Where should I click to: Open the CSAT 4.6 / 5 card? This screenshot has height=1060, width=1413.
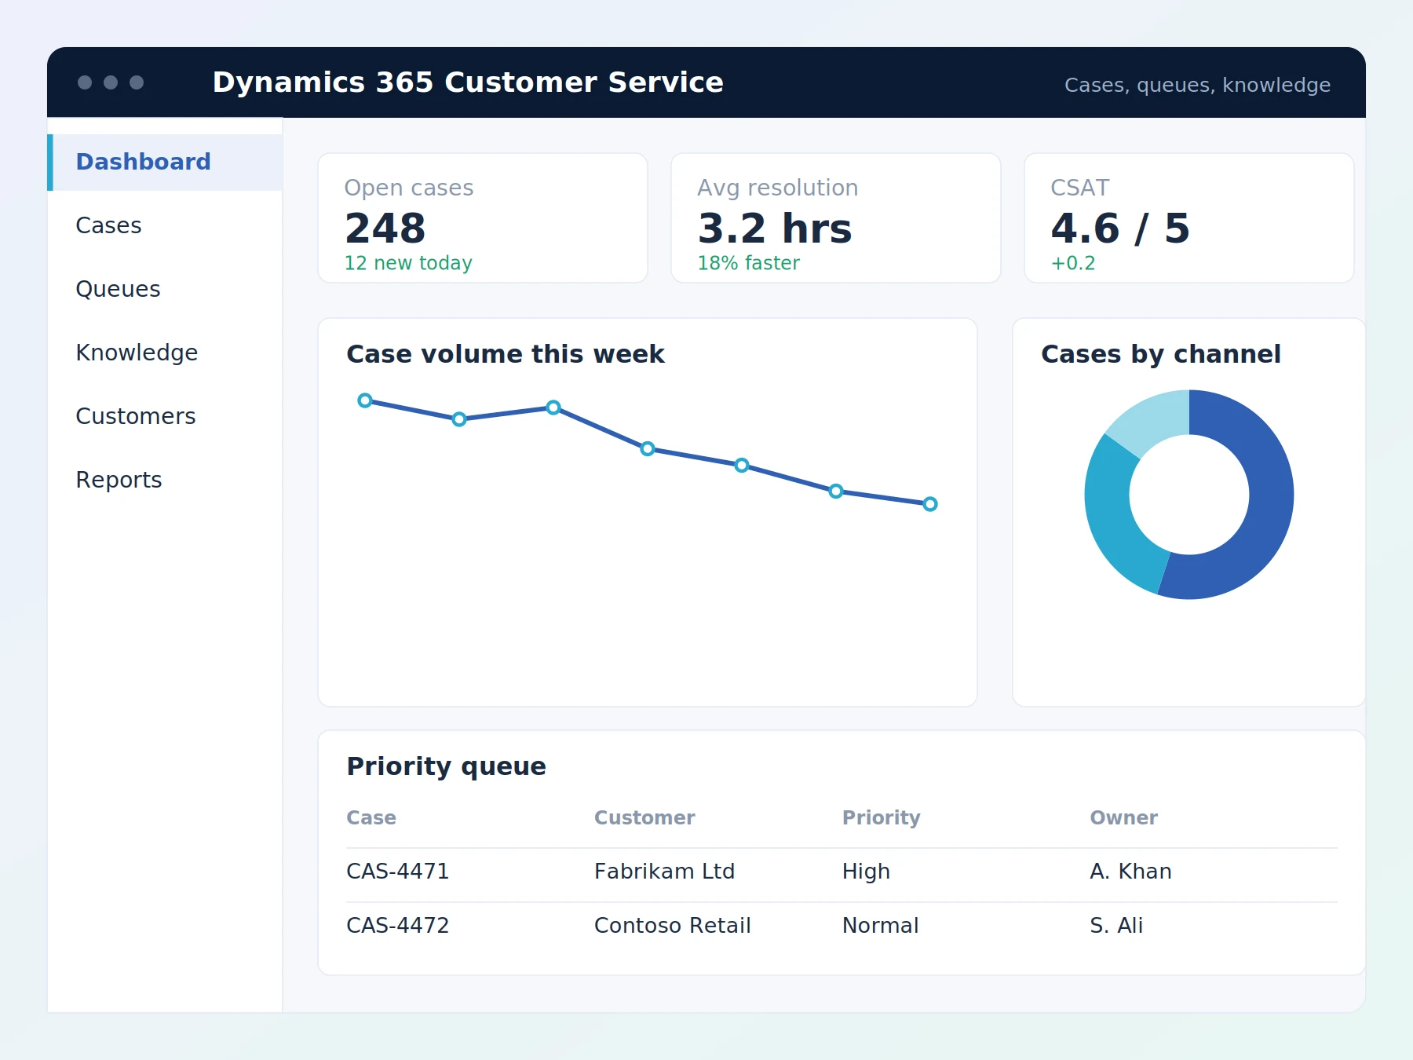pos(1189,217)
